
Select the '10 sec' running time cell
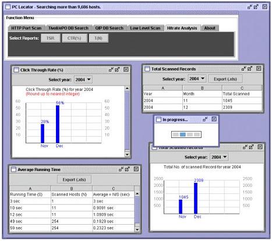(x=30, y=208)
